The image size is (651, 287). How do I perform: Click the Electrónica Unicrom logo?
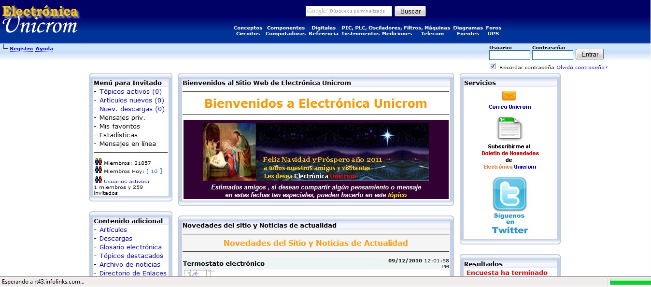coord(40,20)
